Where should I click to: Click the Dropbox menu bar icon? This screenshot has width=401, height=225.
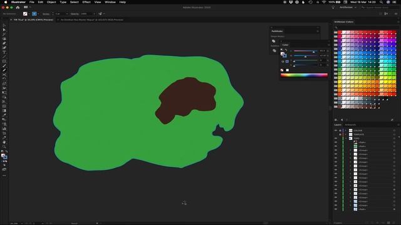(x=291, y=2)
